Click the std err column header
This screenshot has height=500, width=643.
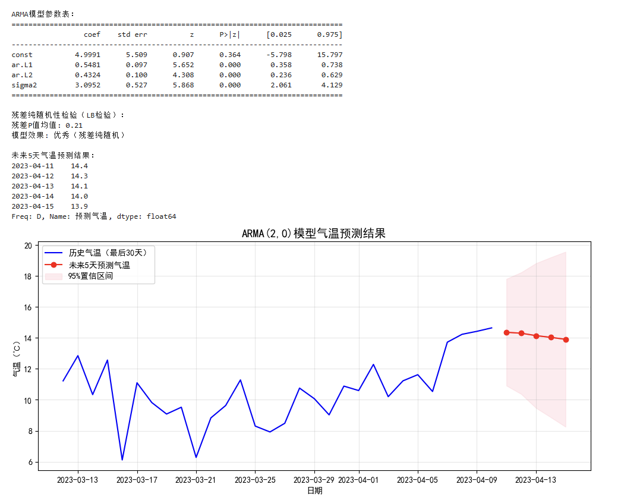click(x=132, y=34)
